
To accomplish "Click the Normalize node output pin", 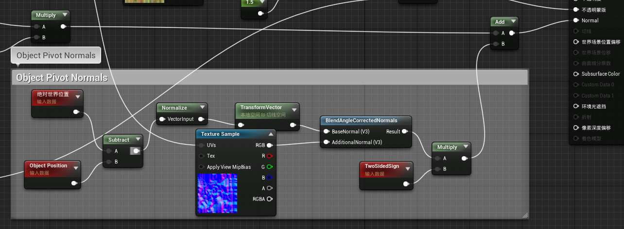I will pos(201,119).
